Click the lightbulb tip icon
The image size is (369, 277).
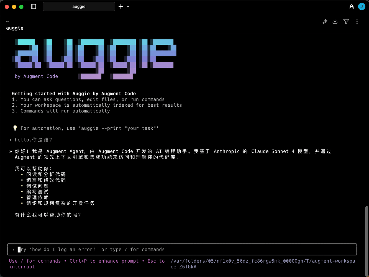coord(15,128)
